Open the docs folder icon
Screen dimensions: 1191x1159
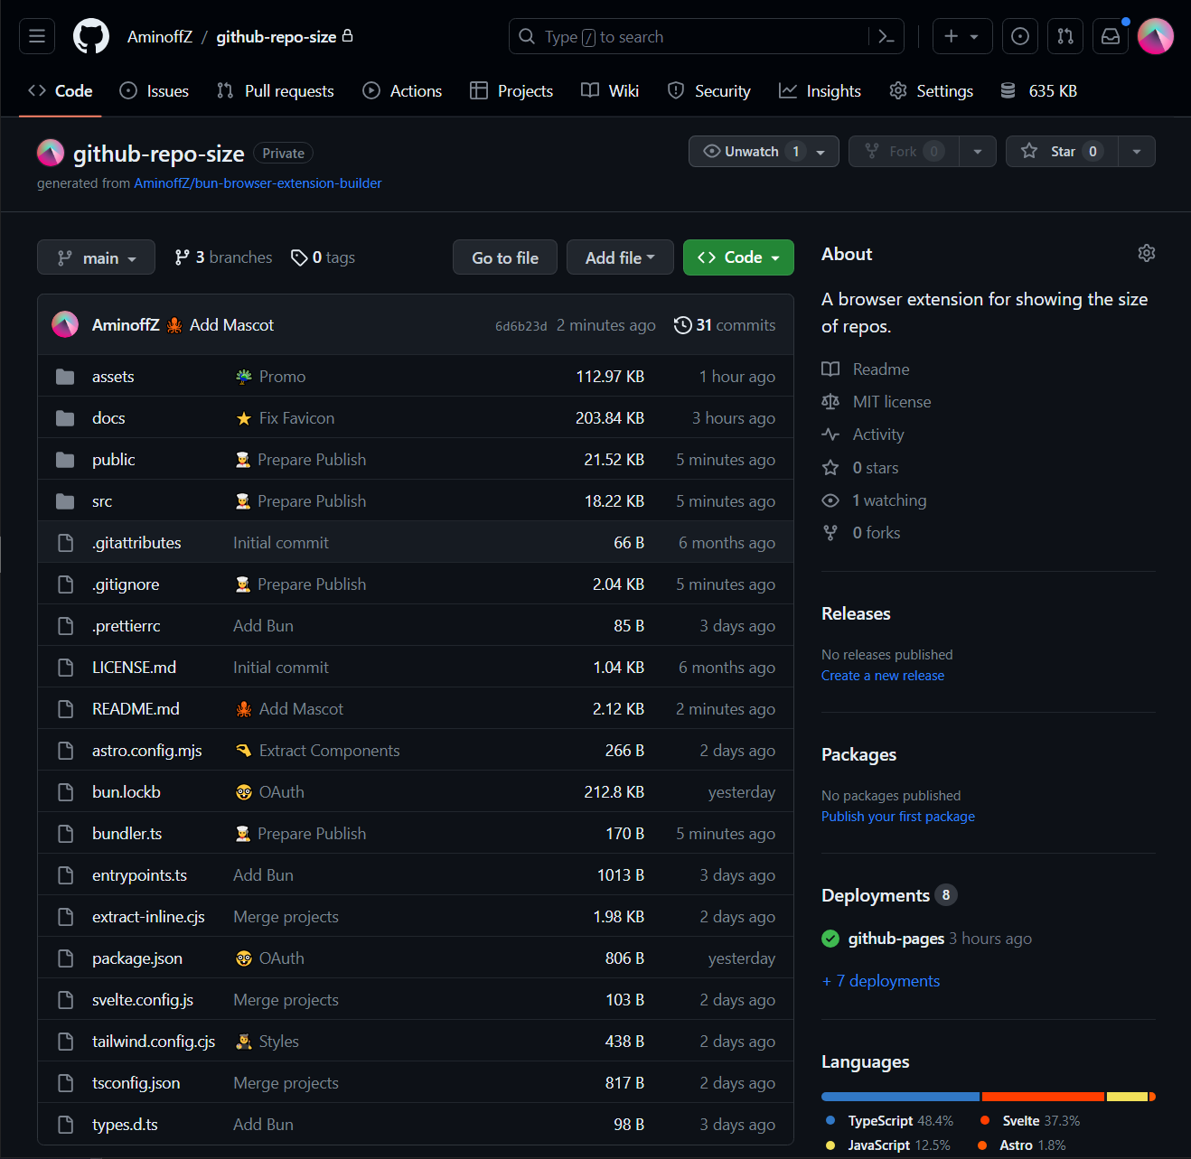[x=65, y=417]
